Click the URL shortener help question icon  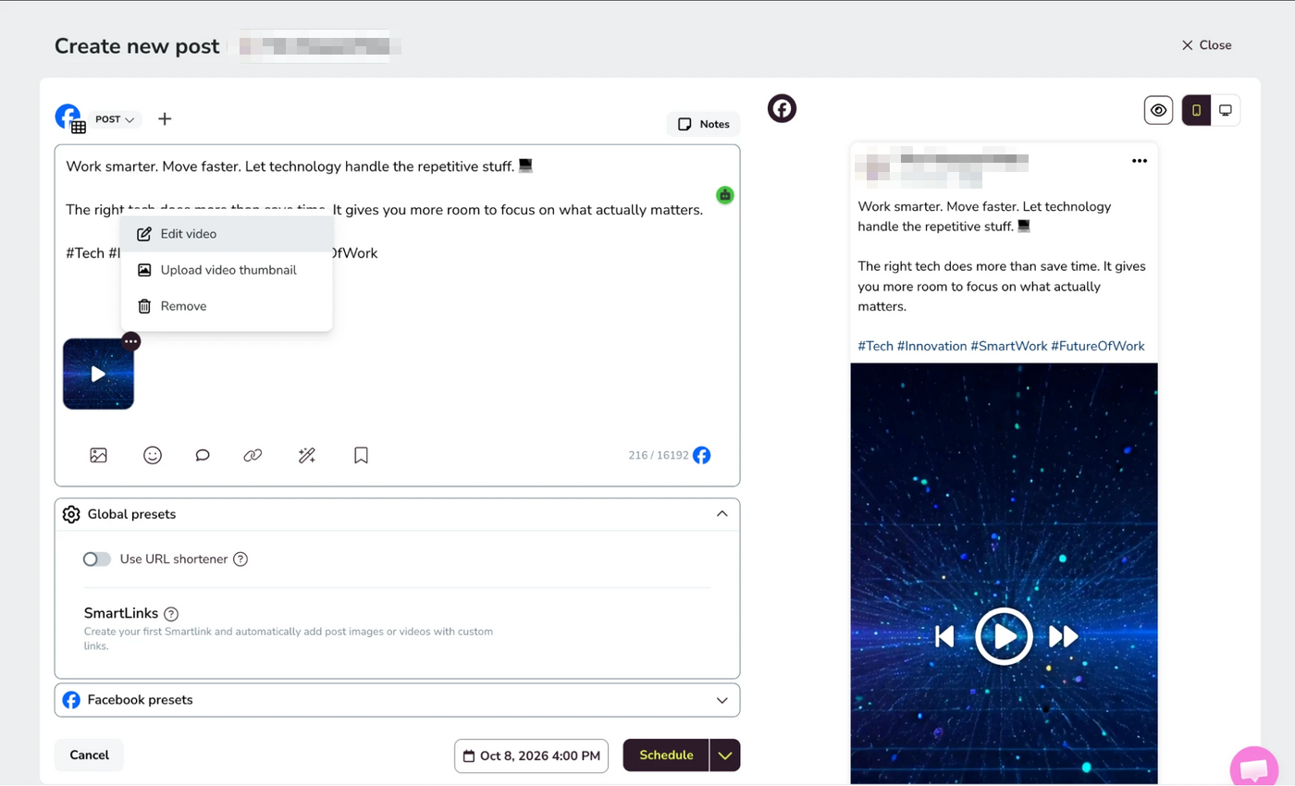point(240,559)
